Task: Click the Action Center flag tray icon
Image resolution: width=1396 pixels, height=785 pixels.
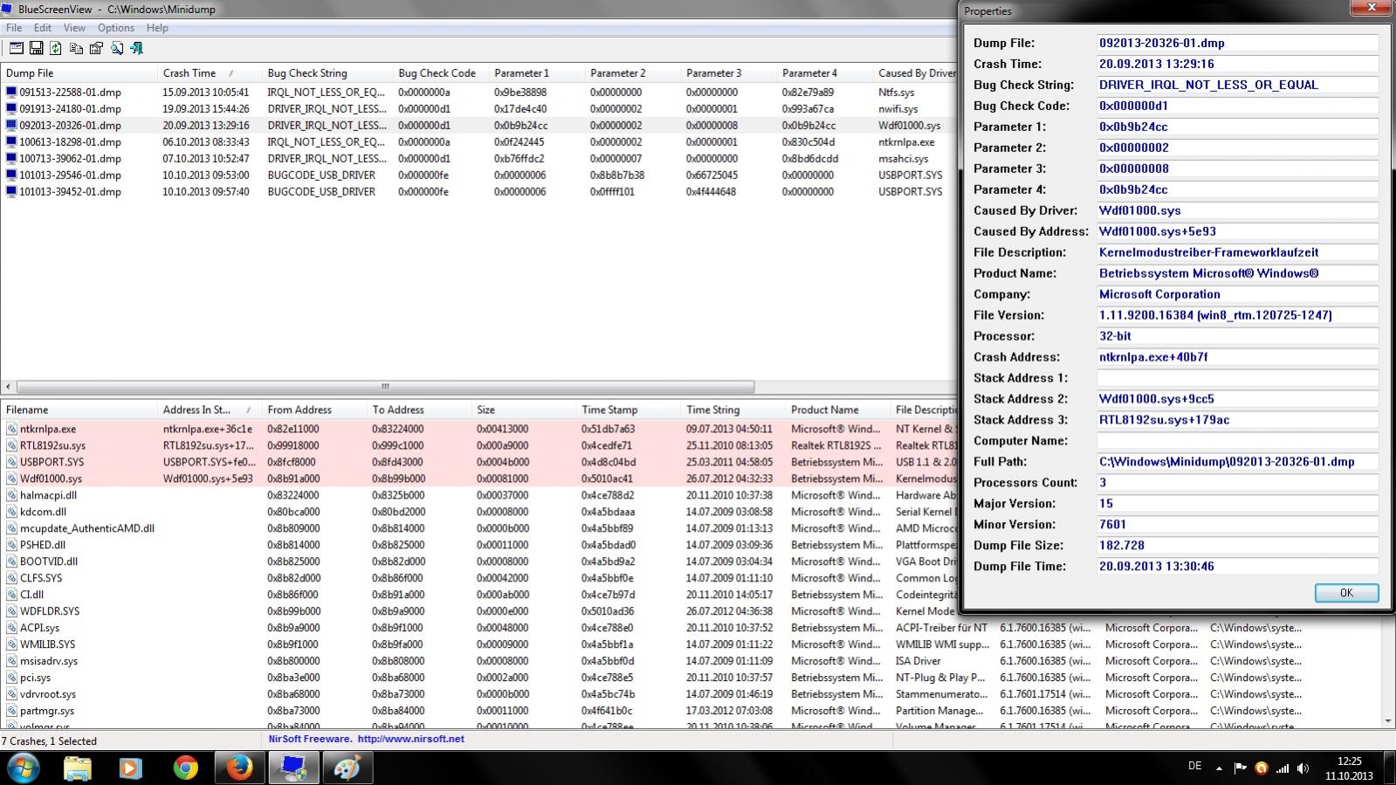Action: coord(1240,768)
